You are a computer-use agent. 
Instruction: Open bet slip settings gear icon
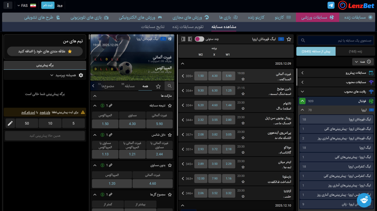[81, 75]
